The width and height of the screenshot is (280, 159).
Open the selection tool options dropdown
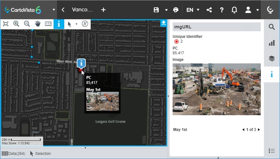[x=77, y=24]
